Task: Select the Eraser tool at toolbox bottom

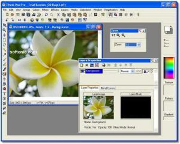Action: pos(4,113)
